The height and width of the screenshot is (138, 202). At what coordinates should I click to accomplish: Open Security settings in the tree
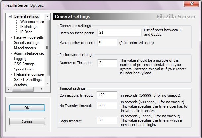point(26,43)
